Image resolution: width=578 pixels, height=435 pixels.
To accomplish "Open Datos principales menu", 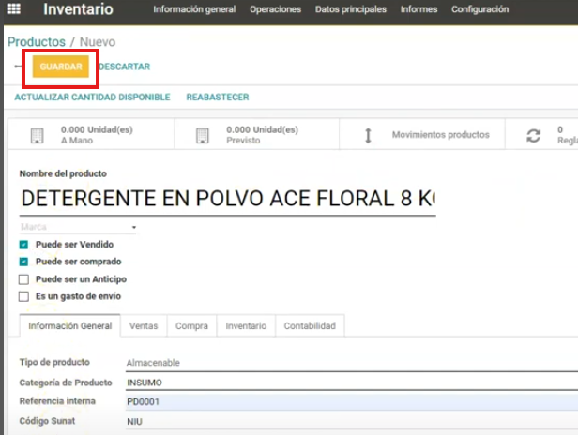I will [351, 9].
